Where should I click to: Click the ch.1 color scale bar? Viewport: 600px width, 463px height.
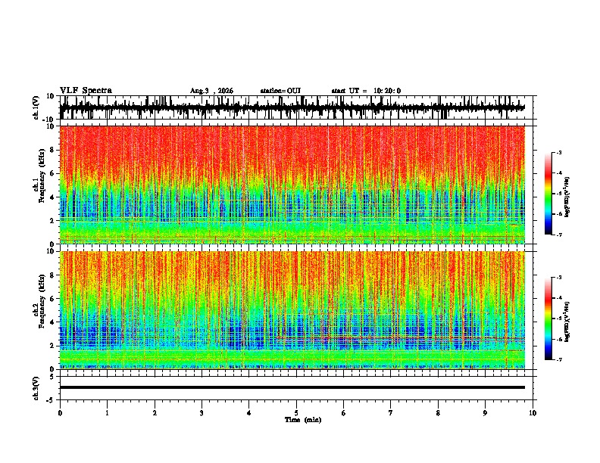(548, 194)
